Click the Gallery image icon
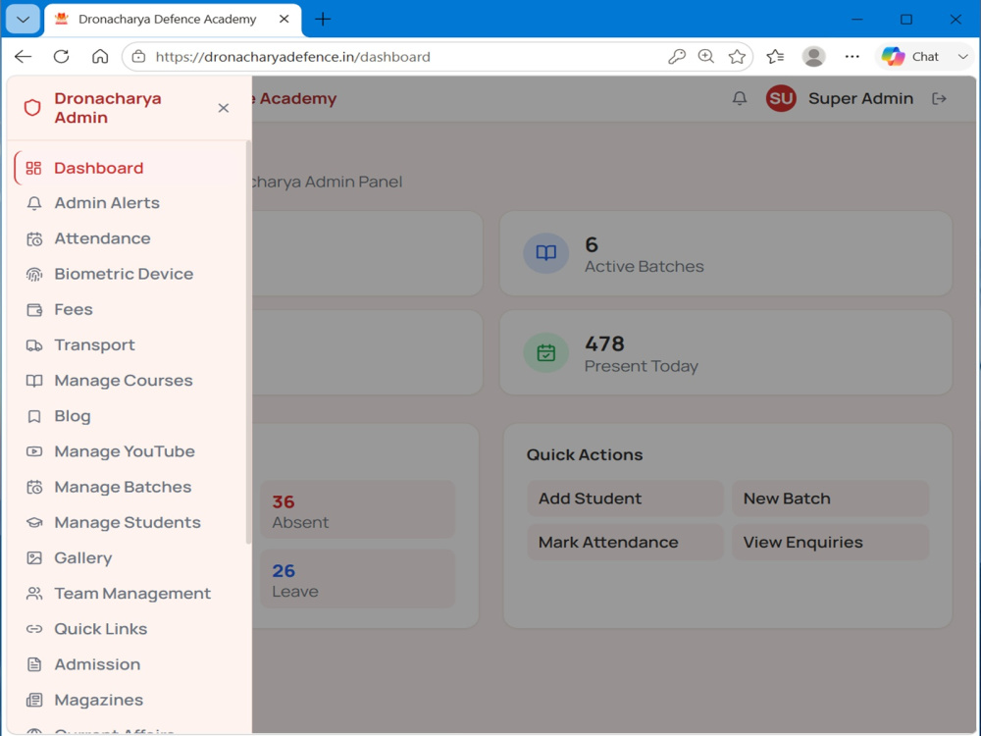Screen dimensions: 981x736 [33, 557]
